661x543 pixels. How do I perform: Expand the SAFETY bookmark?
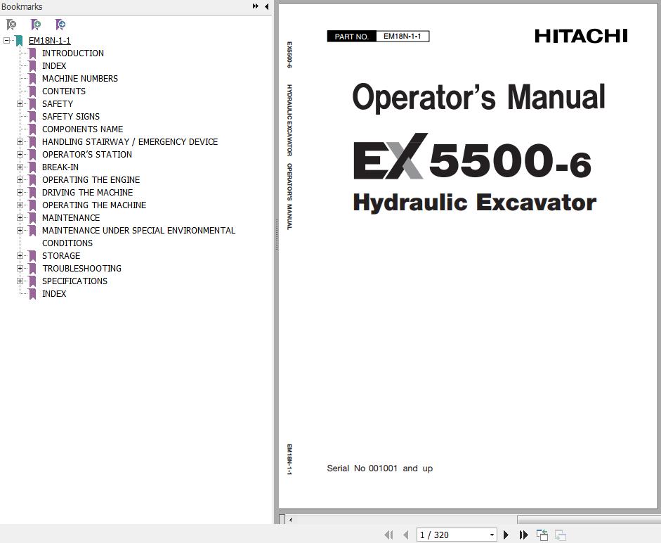pos(20,104)
